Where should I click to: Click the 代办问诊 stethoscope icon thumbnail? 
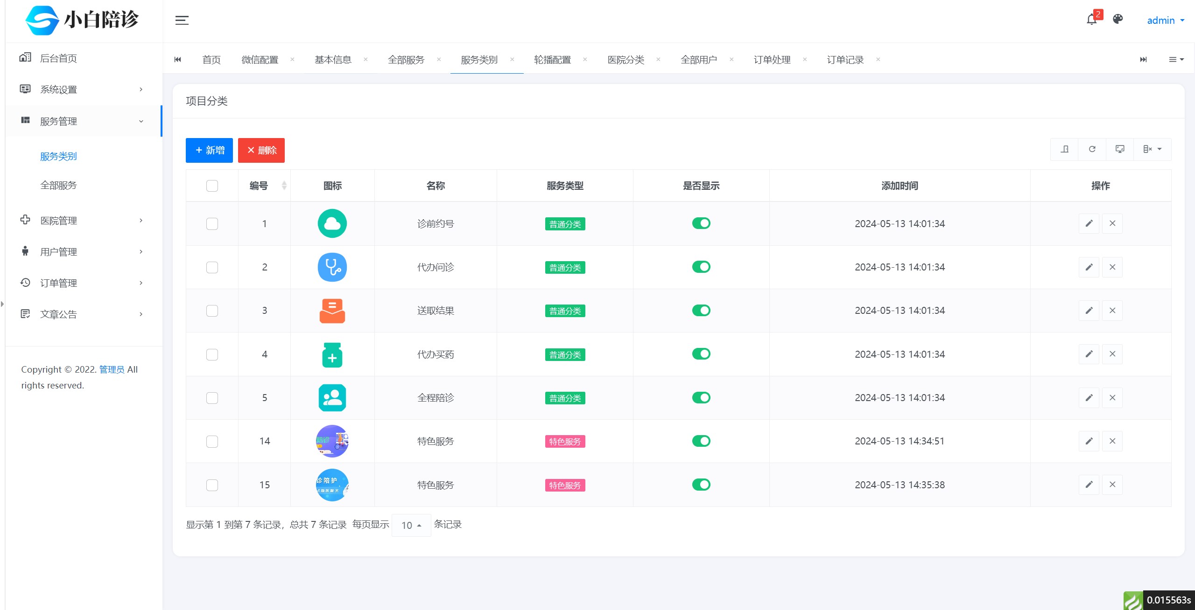tap(332, 267)
